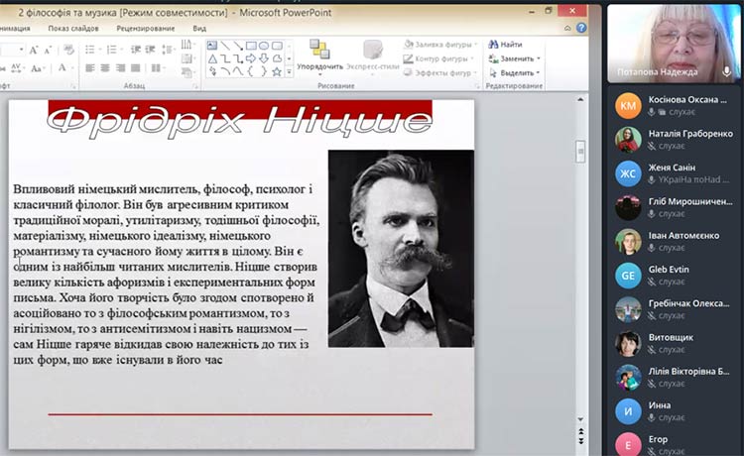Click the Найти (Find) binoculars button
744x456 pixels.
504,45
